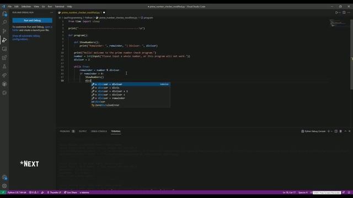This screenshot has width=353, height=198.
Task: Open the Search view in activity bar
Action: [4, 22]
